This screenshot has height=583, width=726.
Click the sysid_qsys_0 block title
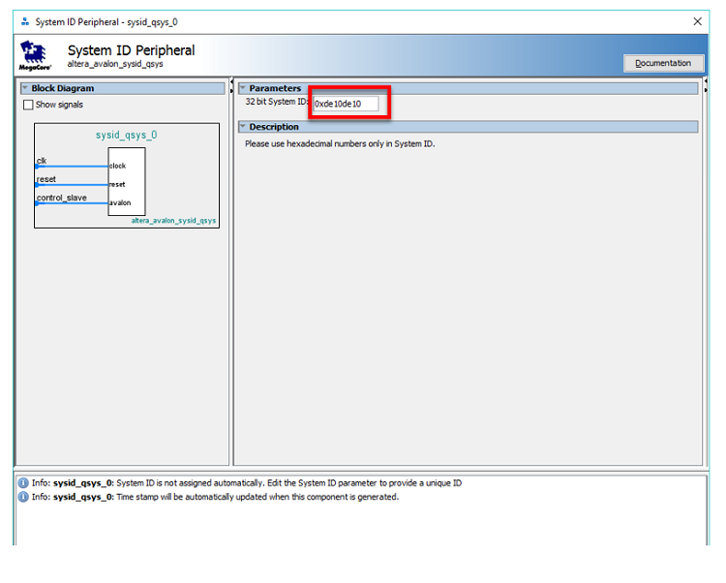(127, 135)
